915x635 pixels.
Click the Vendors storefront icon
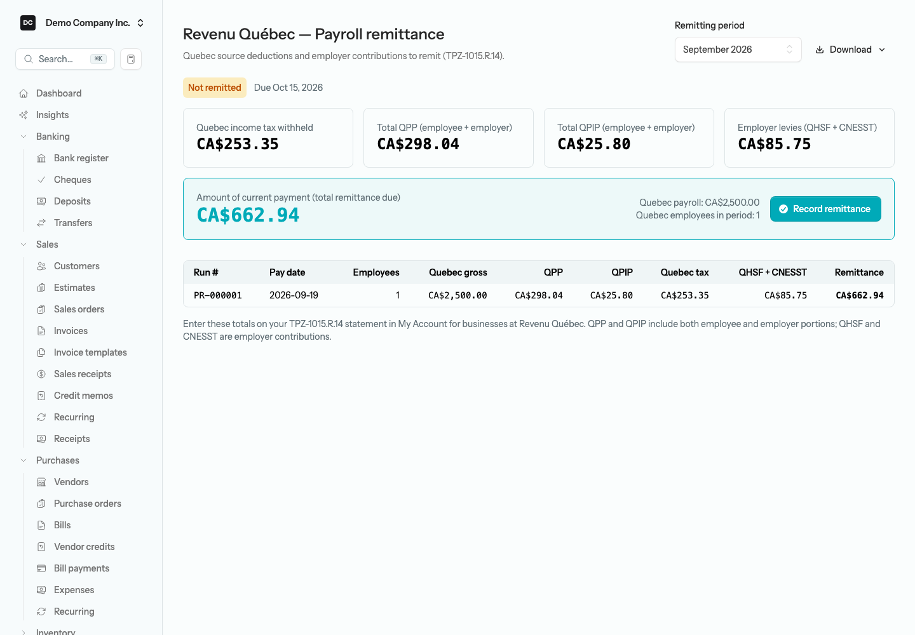pyautogui.click(x=41, y=482)
